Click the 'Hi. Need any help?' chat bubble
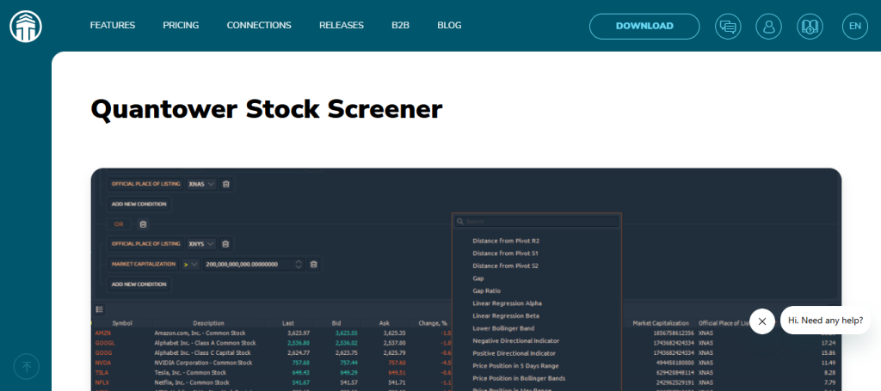 pyautogui.click(x=825, y=321)
